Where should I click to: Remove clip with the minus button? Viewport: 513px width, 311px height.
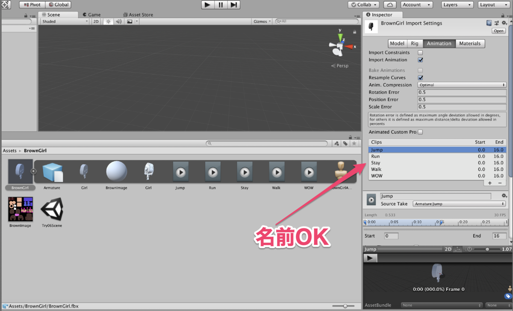click(x=500, y=183)
